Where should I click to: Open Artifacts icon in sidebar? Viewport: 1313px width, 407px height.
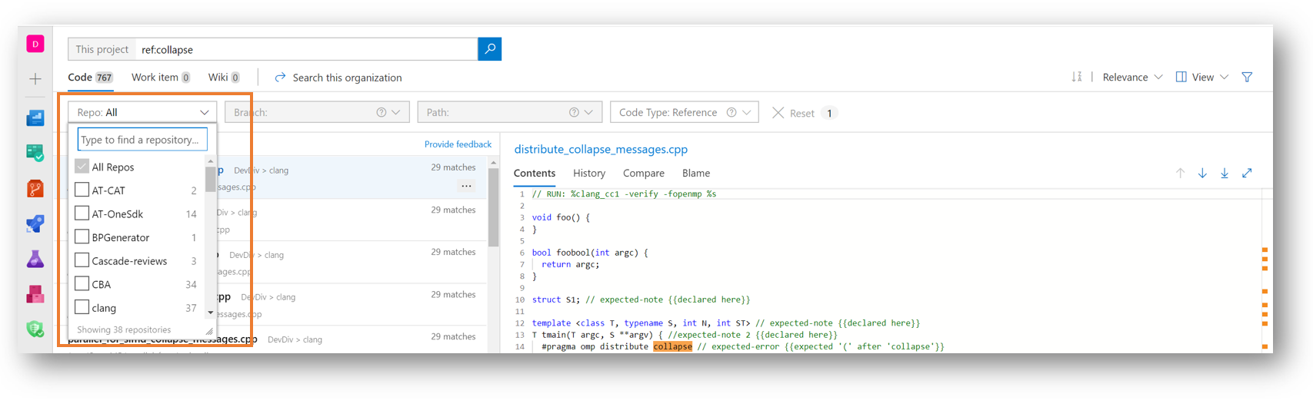[35, 294]
